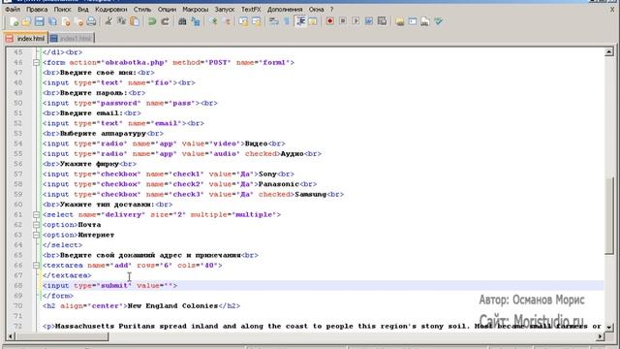Place cursor in the submit input line 68
Viewport: 620px width, 349px height.
[x=323, y=286]
